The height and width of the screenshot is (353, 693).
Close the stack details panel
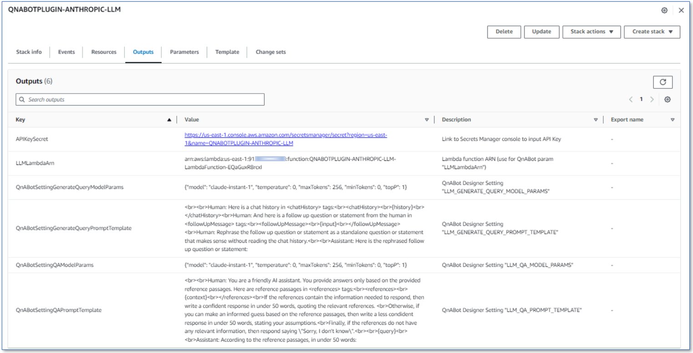681,10
